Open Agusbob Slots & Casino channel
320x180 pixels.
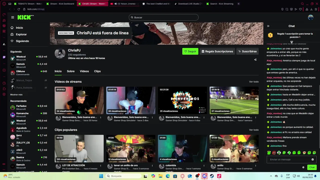click(x=29, y=129)
